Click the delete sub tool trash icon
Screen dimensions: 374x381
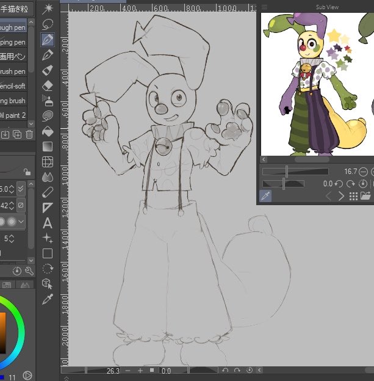29,134
